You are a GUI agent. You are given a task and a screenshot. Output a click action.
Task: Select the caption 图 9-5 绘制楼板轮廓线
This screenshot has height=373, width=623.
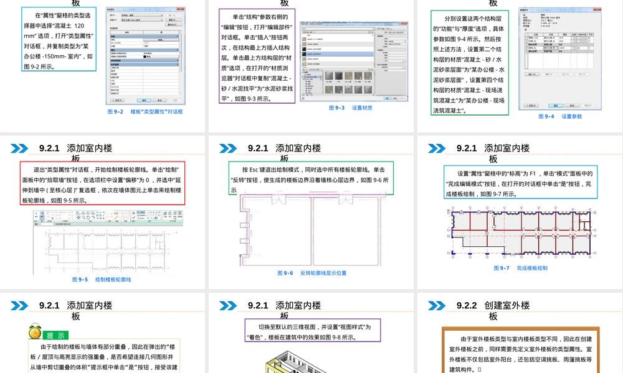tap(102, 280)
